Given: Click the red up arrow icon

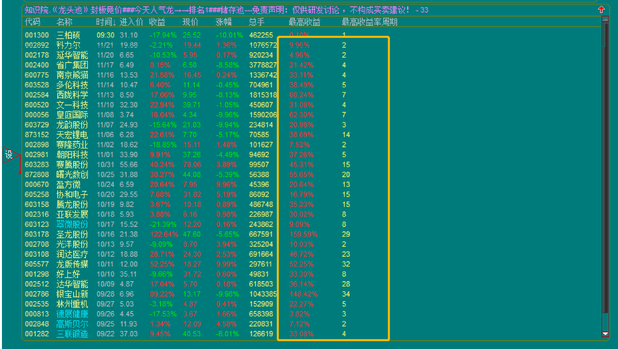Looking at the screenshot, I should (x=601, y=10).
